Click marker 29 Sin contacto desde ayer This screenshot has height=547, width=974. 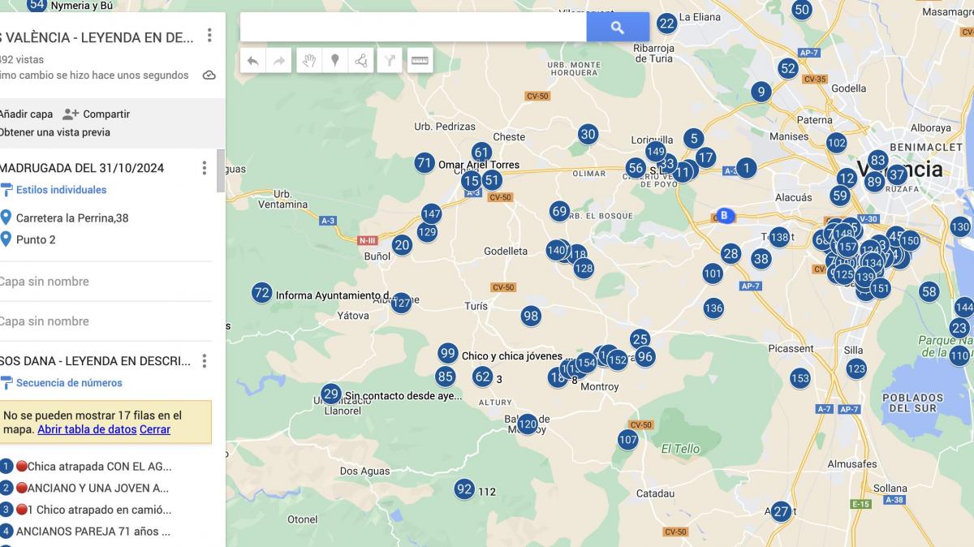click(330, 394)
